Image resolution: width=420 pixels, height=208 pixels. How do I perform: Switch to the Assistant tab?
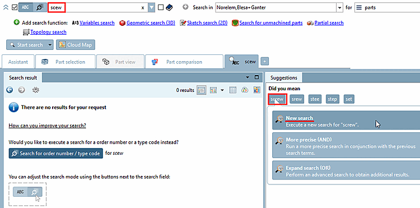[x=18, y=62]
